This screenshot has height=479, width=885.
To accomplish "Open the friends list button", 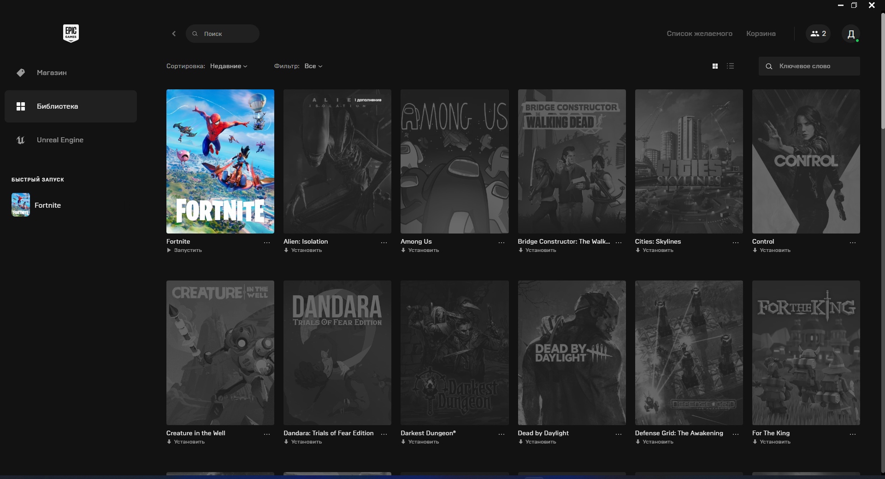I will [x=818, y=34].
